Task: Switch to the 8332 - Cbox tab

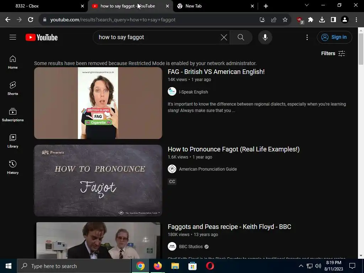Action: pos(44,6)
